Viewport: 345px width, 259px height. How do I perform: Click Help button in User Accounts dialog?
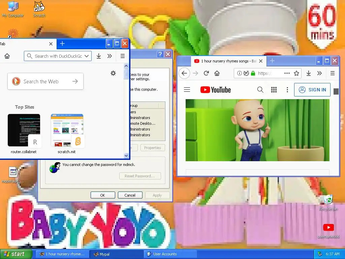pos(160,54)
